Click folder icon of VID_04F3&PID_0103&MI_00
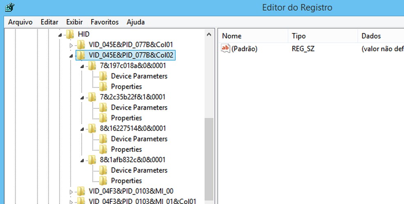 [x=81, y=191]
